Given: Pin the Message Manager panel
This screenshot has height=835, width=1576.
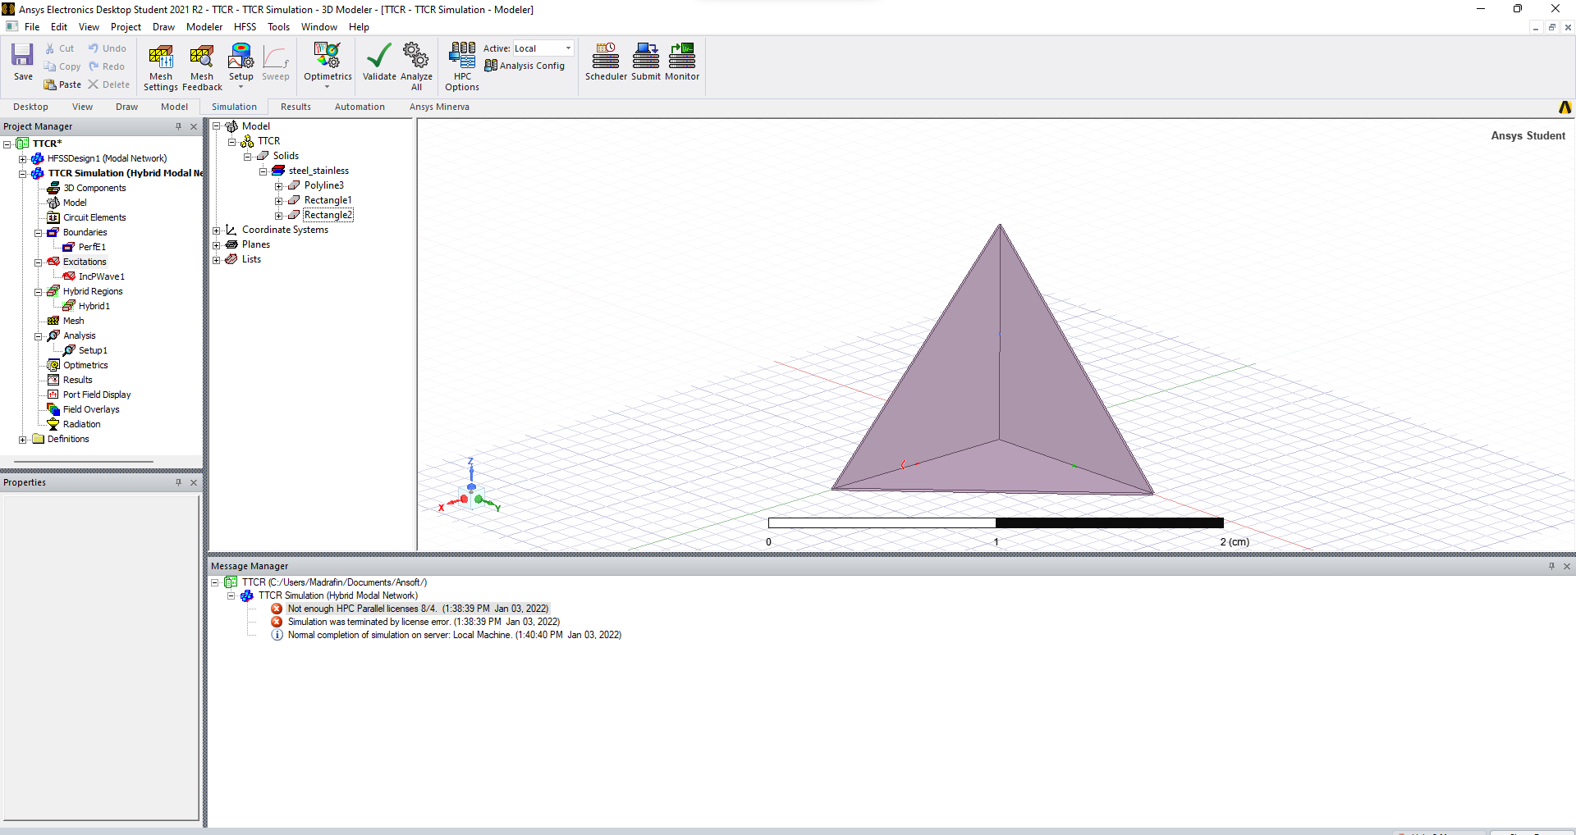Looking at the screenshot, I should pos(1551,566).
